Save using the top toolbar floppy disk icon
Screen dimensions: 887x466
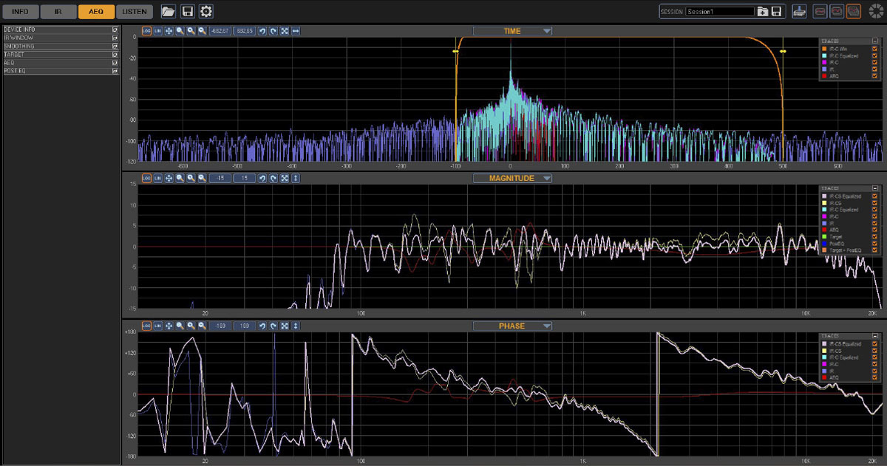pyautogui.click(x=188, y=11)
